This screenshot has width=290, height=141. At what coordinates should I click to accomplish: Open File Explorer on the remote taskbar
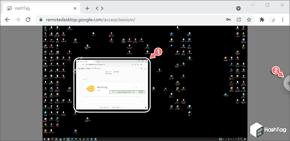(x=56, y=139)
